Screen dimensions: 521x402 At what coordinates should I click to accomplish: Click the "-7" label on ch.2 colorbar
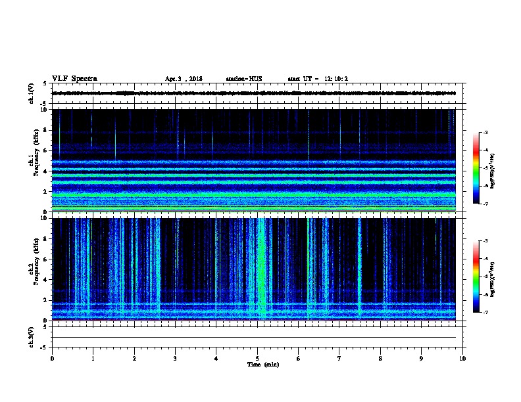(485, 312)
